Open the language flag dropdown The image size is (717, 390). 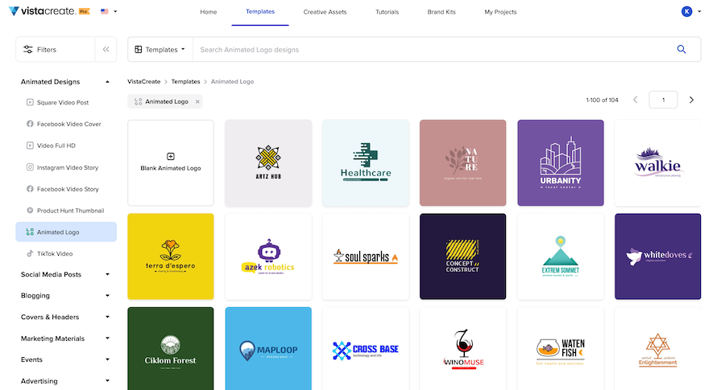[x=109, y=11]
